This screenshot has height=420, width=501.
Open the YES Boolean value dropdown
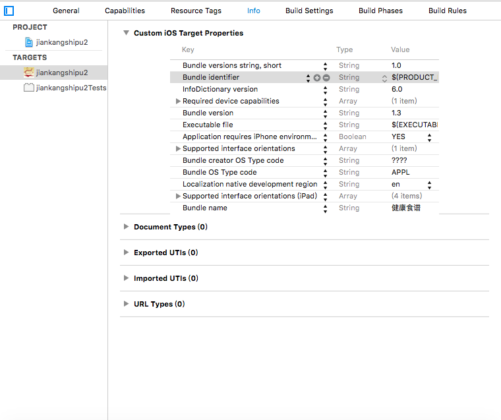[430, 137]
